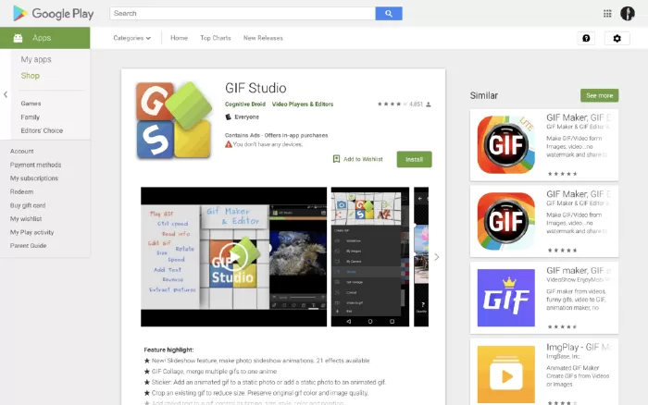This screenshot has width=648, height=405.
Task: Open the Parent Guide link
Action: pyautogui.click(x=28, y=246)
